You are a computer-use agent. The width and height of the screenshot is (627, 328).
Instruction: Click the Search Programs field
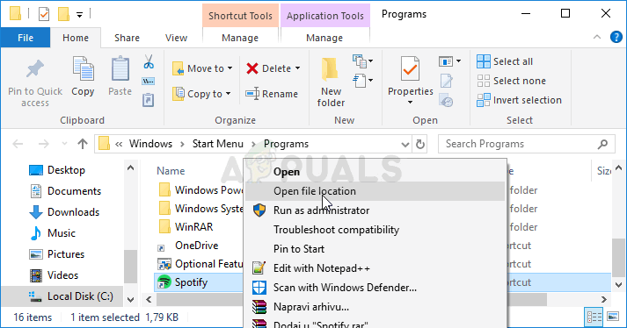[x=526, y=144]
